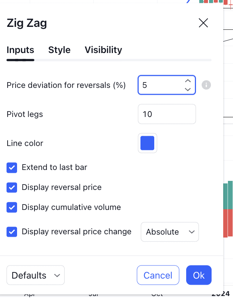Disable Display cumulative volume

(12, 207)
